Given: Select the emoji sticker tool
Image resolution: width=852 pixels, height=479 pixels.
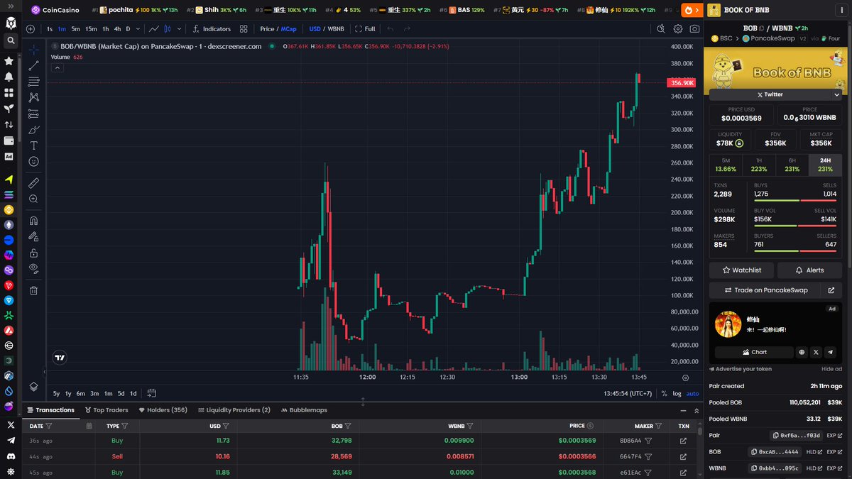Looking at the screenshot, I should [x=33, y=162].
